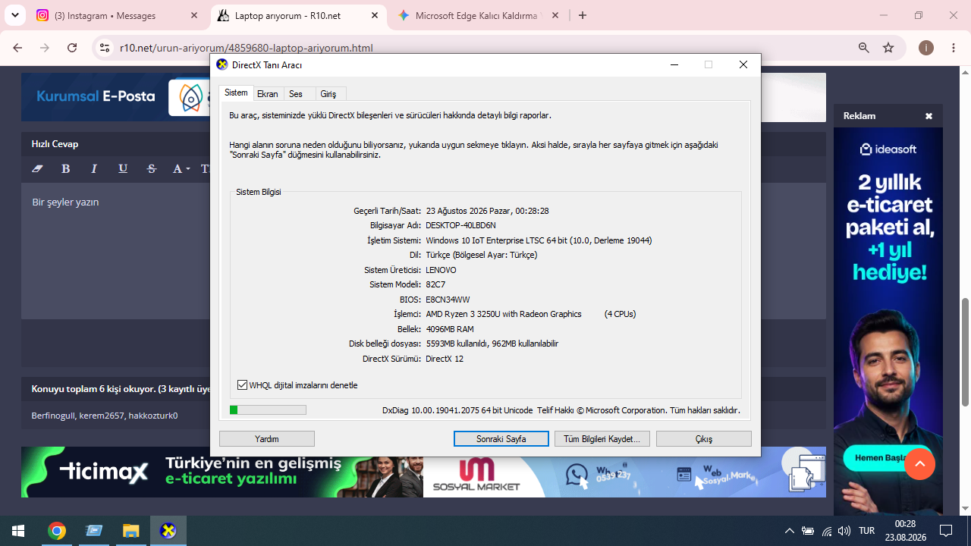971x546 pixels.
Task: Click the Yardım button
Action: pos(267,439)
